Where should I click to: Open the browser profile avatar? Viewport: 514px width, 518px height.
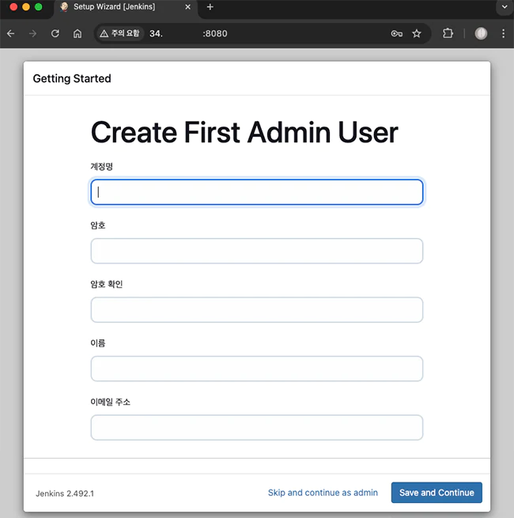coord(481,33)
